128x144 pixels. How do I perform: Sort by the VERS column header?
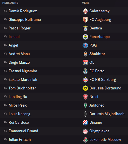(86, 3)
